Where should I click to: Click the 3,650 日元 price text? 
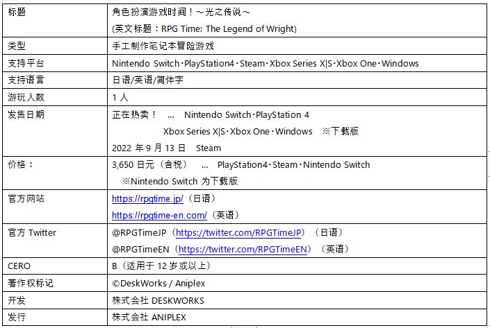click(x=149, y=164)
